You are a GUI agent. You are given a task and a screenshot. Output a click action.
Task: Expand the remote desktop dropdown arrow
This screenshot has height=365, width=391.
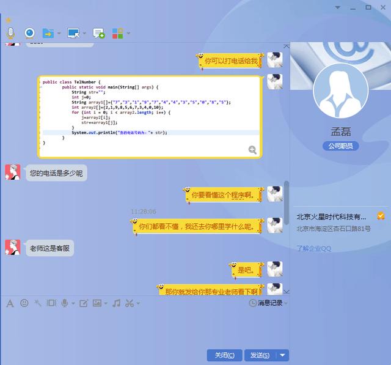click(x=84, y=33)
